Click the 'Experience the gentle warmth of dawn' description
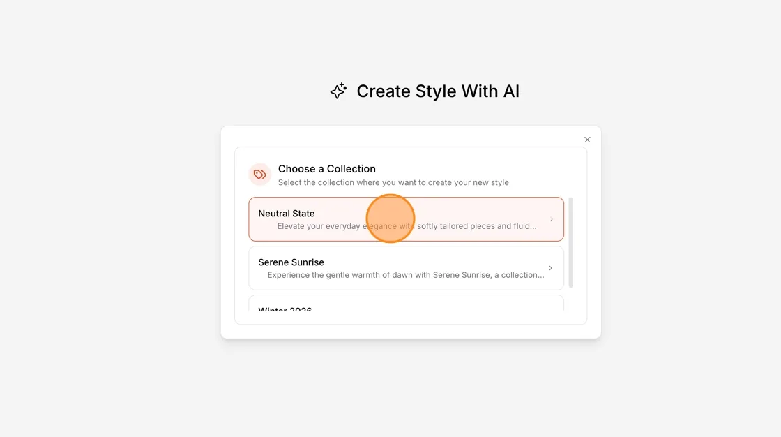This screenshot has width=781, height=437. point(406,275)
